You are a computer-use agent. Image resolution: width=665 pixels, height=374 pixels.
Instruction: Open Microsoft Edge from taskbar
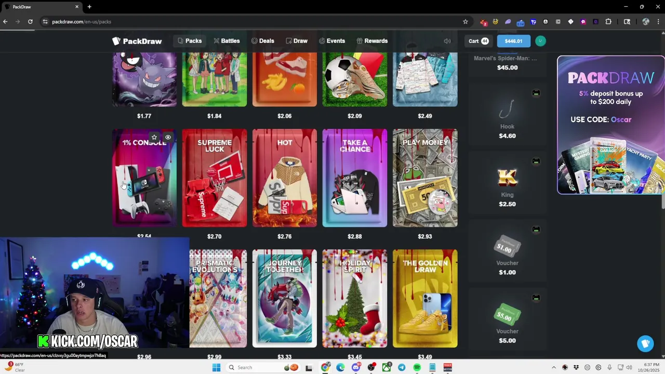tap(340, 368)
